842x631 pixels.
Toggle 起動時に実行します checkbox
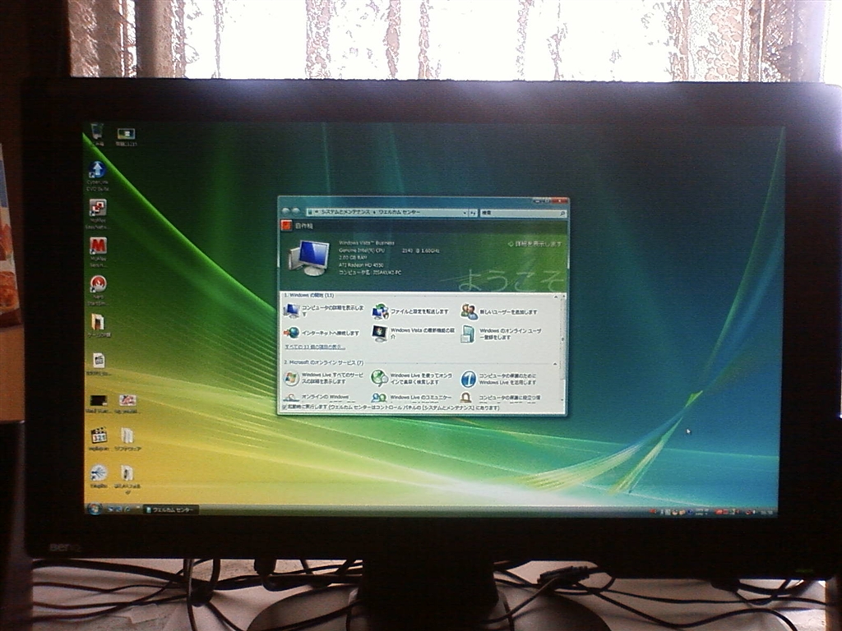coord(284,408)
